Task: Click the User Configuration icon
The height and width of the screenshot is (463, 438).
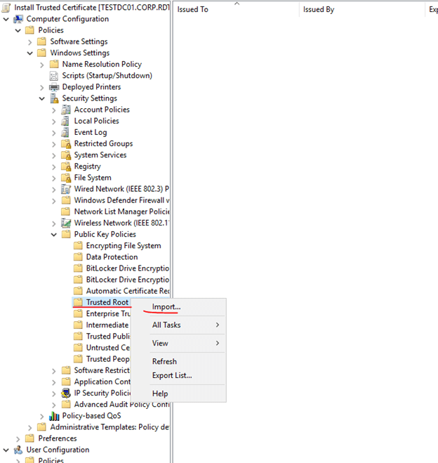Action: tap(18, 450)
